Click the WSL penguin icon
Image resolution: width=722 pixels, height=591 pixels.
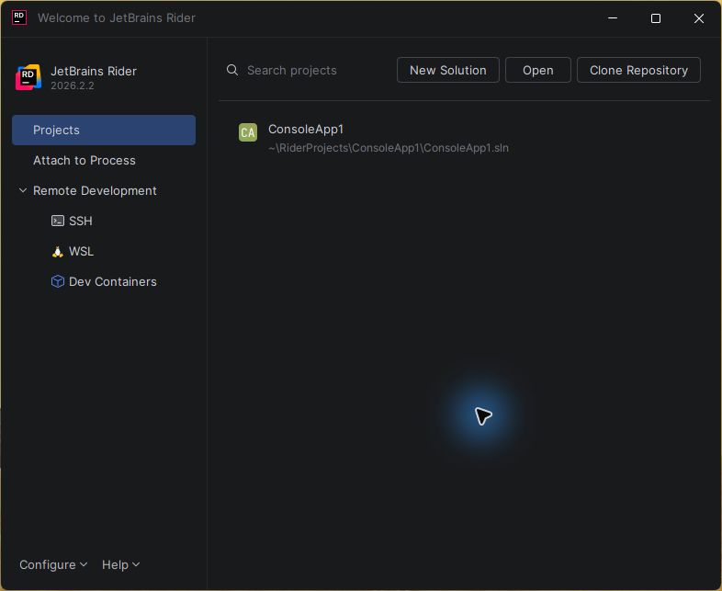point(58,252)
